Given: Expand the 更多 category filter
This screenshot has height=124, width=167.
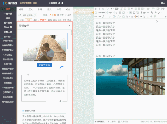Looking at the screenshot, I should point(69,20).
